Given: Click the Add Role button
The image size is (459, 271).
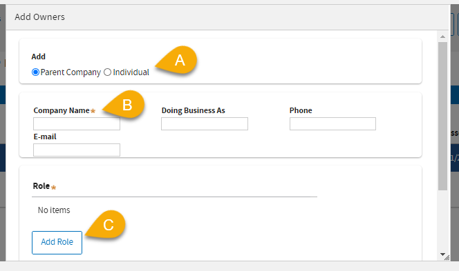Looking at the screenshot, I should click(x=57, y=243).
